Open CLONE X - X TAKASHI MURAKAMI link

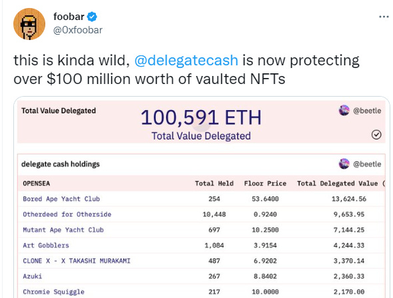click(77, 261)
